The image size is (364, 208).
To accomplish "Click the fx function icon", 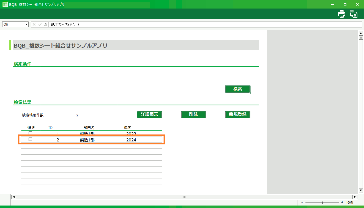I will (x=46, y=24).
